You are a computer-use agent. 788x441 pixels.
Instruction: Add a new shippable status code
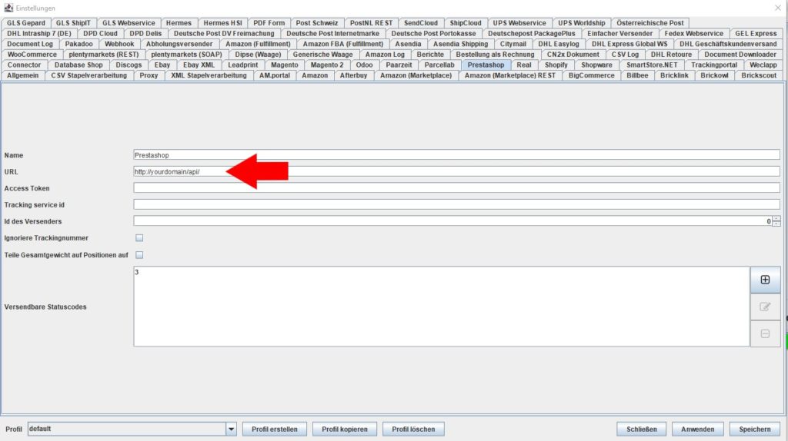coord(765,280)
